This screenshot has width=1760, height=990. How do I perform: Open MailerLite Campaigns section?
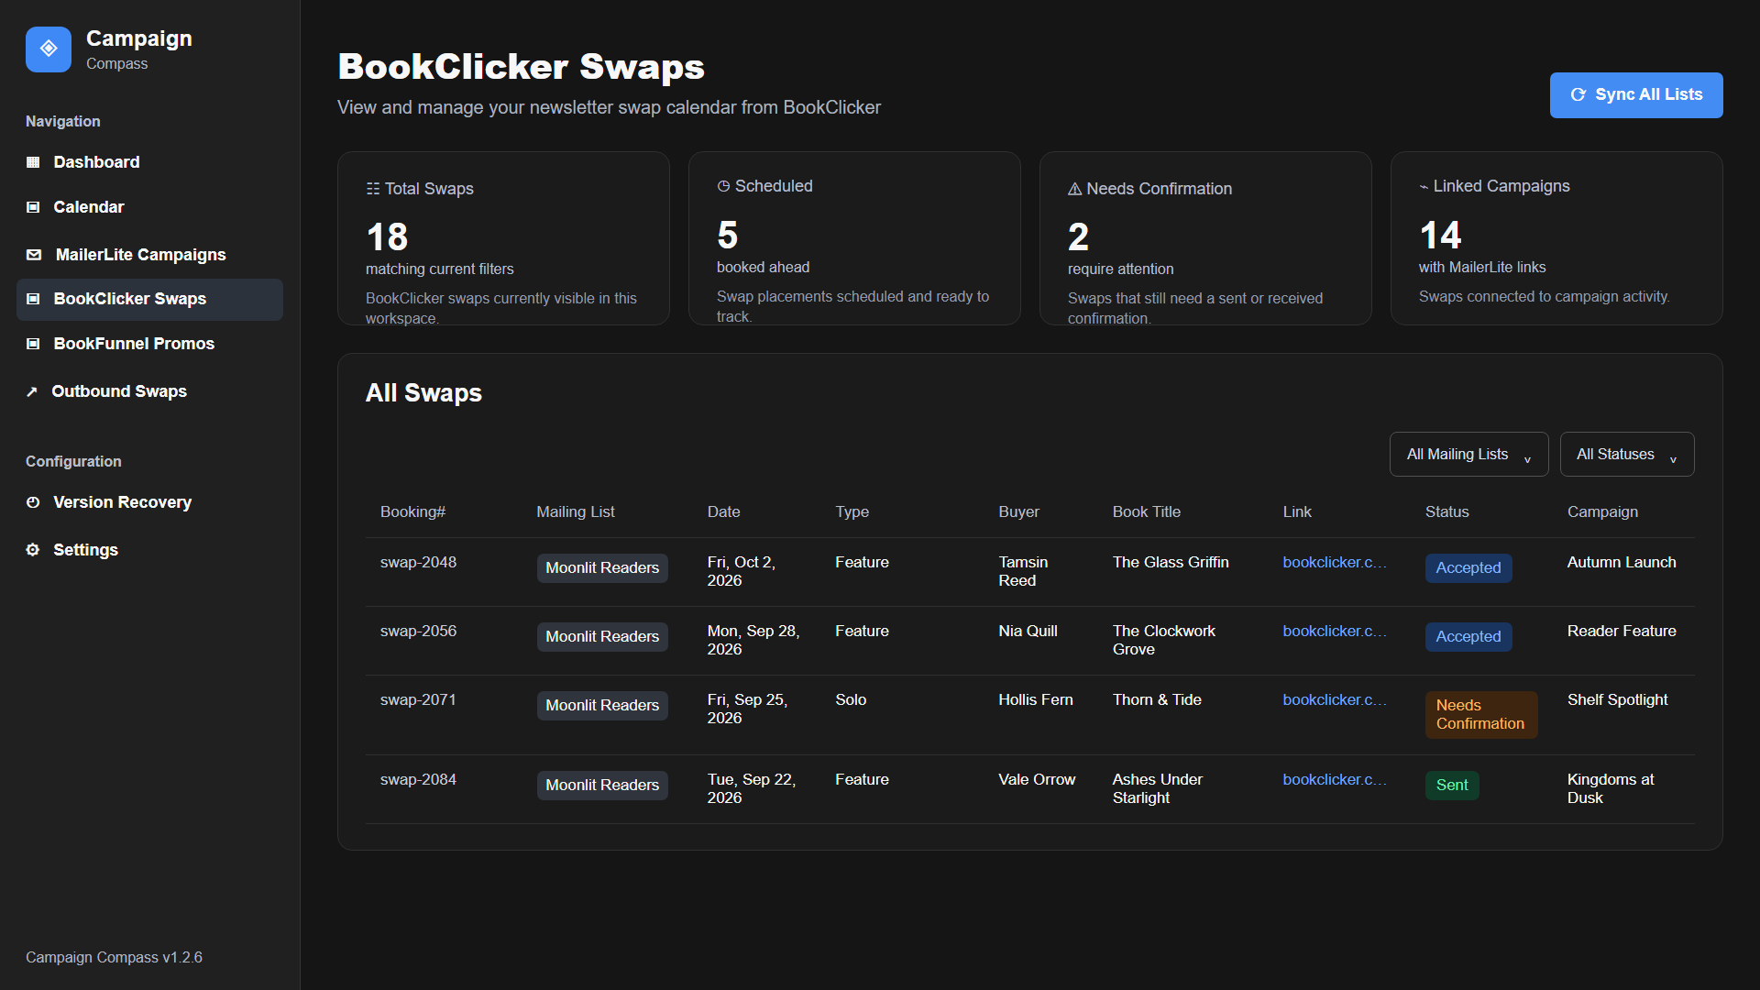(x=149, y=255)
